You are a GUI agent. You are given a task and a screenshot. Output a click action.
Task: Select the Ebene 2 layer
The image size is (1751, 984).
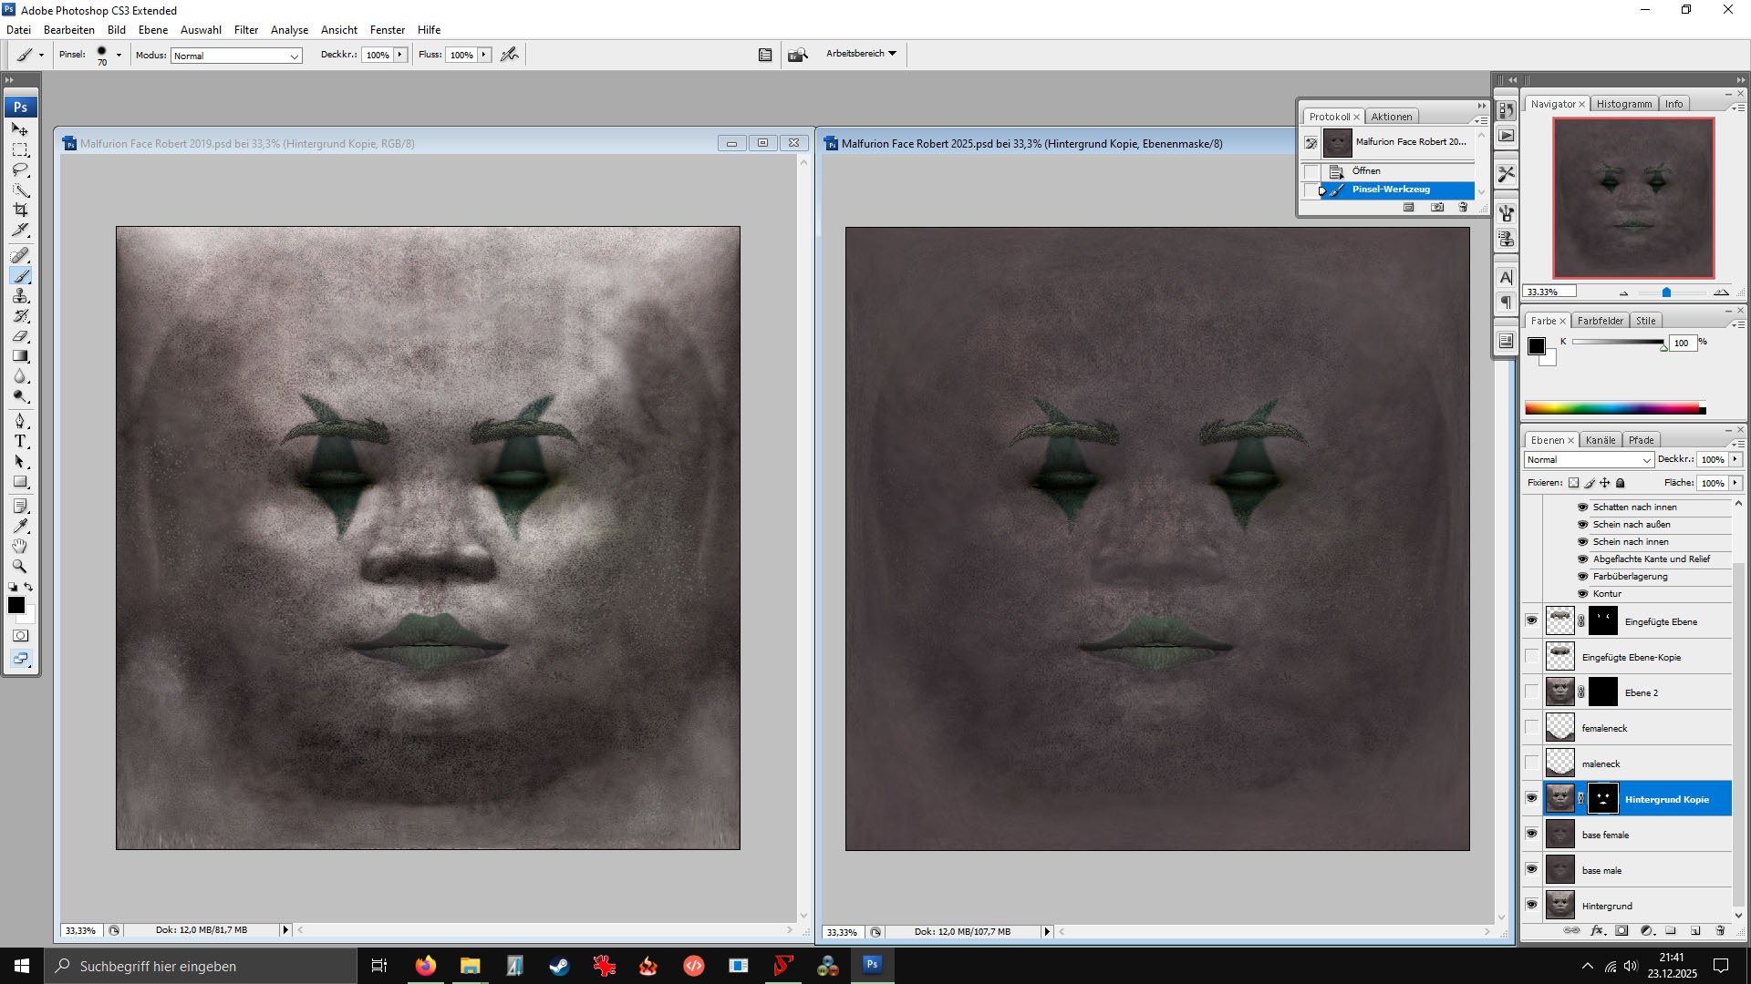[x=1642, y=692]
